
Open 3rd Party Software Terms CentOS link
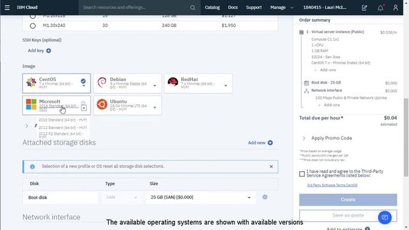tap(332, 185)
